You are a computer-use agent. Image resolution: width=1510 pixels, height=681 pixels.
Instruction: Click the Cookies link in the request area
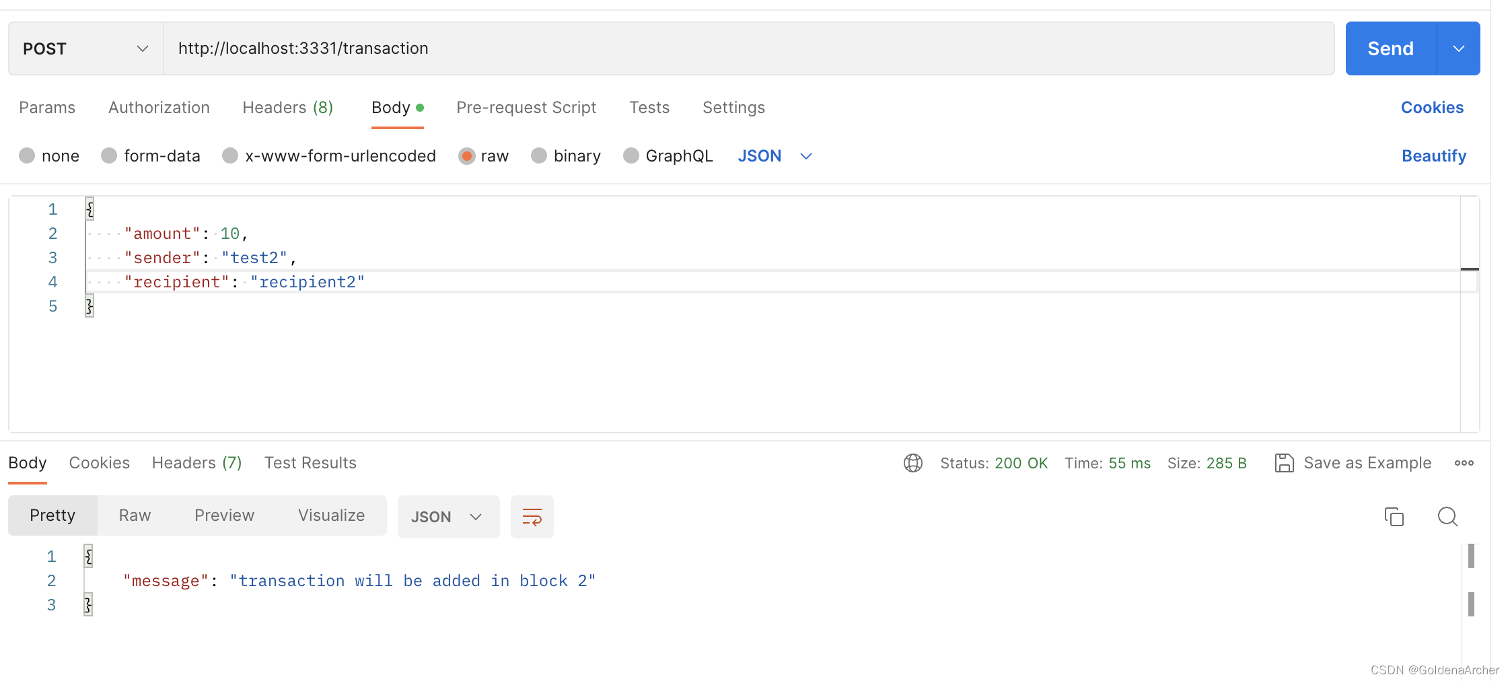pyautogui.click(x=1432, y=108)
